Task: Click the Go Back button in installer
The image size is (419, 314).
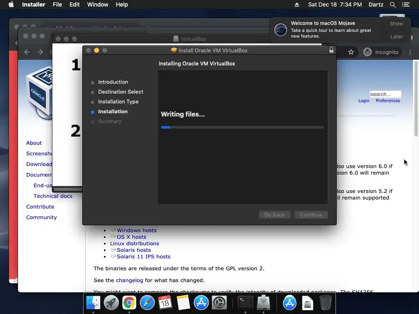Action: coord(275,215)
